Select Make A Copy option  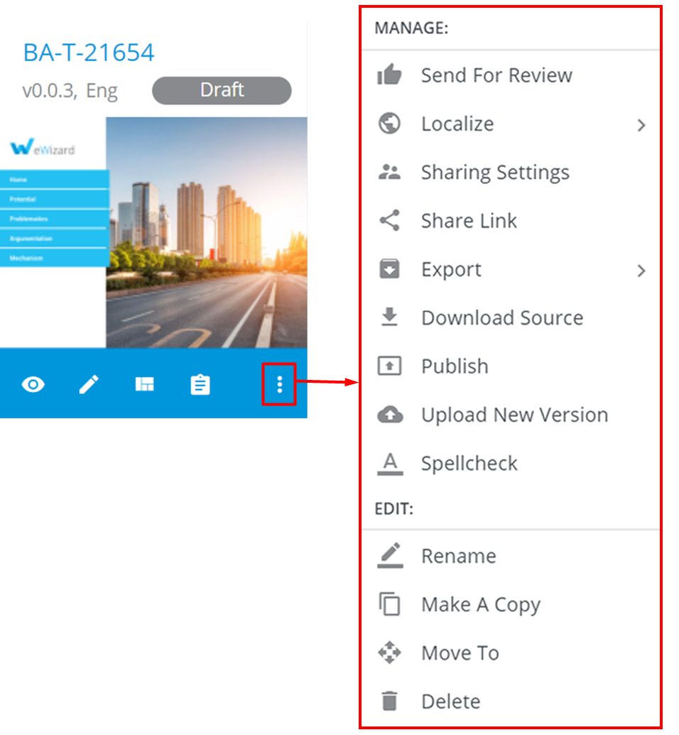click(481, 605)
